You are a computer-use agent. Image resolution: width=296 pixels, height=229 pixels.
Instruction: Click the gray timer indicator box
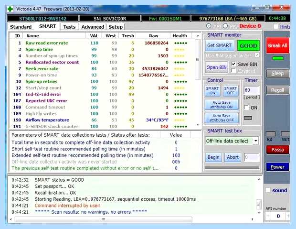[x=248, y=118]
